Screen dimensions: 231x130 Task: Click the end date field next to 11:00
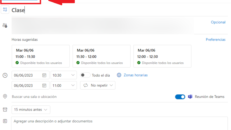tap(31, 85)
